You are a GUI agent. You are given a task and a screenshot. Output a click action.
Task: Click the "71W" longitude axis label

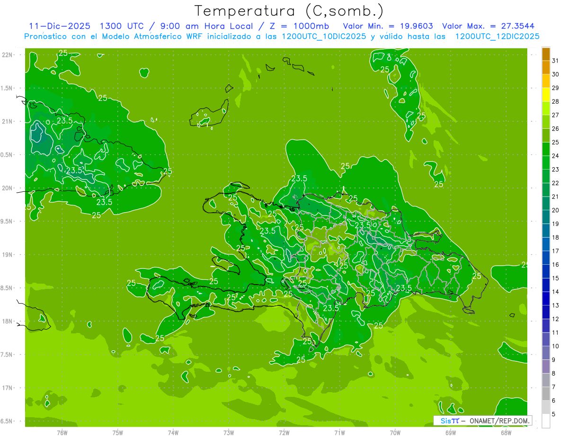point(339,432)
